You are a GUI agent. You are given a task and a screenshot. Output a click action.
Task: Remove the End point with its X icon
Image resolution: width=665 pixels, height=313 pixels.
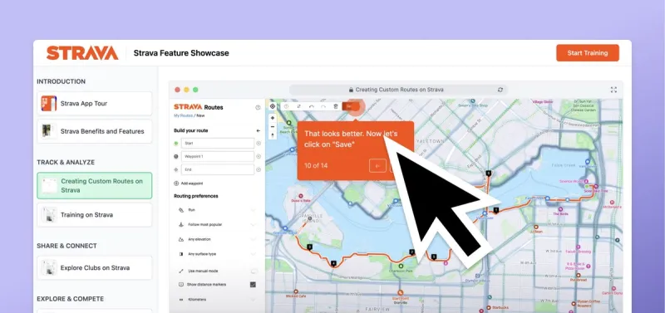259,169
